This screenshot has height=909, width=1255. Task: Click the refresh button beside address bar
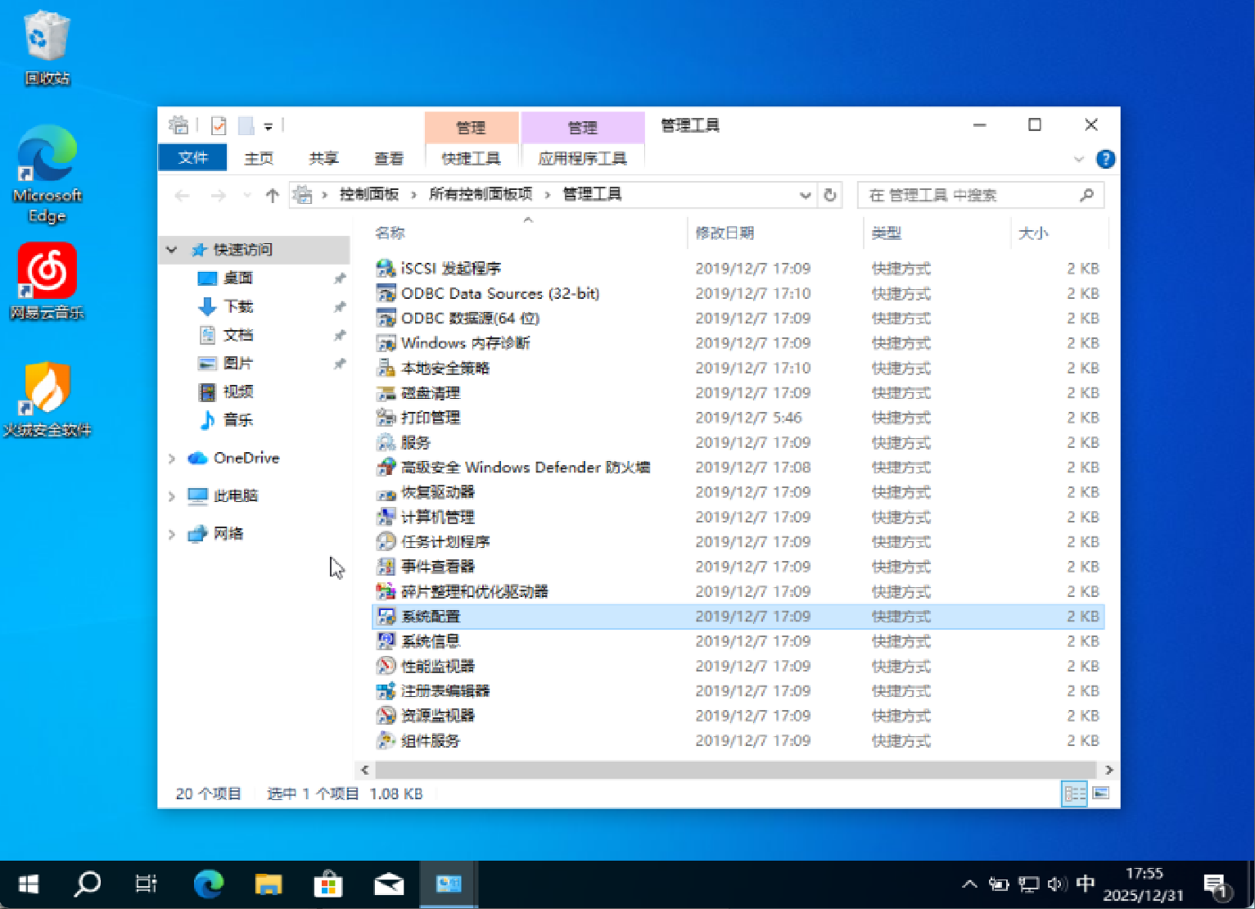pyautogui.click(x=830, y=195)
